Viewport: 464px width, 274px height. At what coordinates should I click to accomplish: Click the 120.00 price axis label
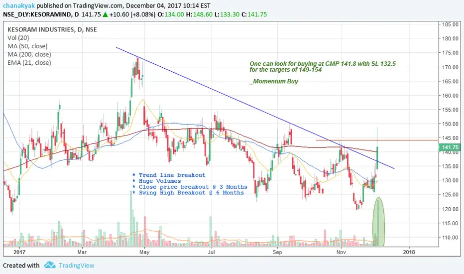click(x=451, y=209)
